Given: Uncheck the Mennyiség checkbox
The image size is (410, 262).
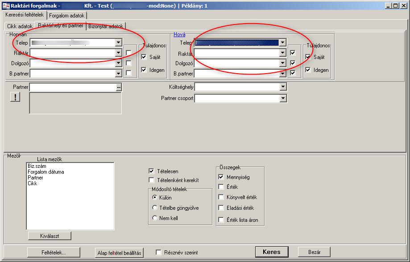Looking at the screenshot, I should [x=221, y=177].
